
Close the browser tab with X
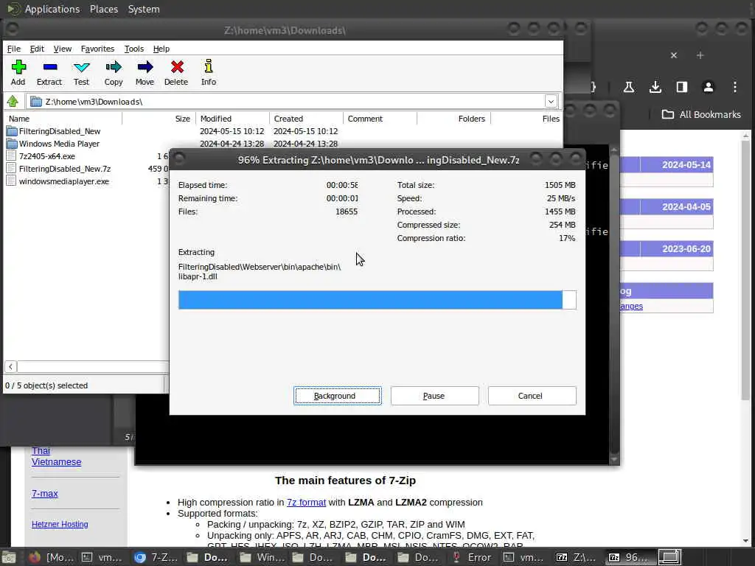(x=674, y=55)
